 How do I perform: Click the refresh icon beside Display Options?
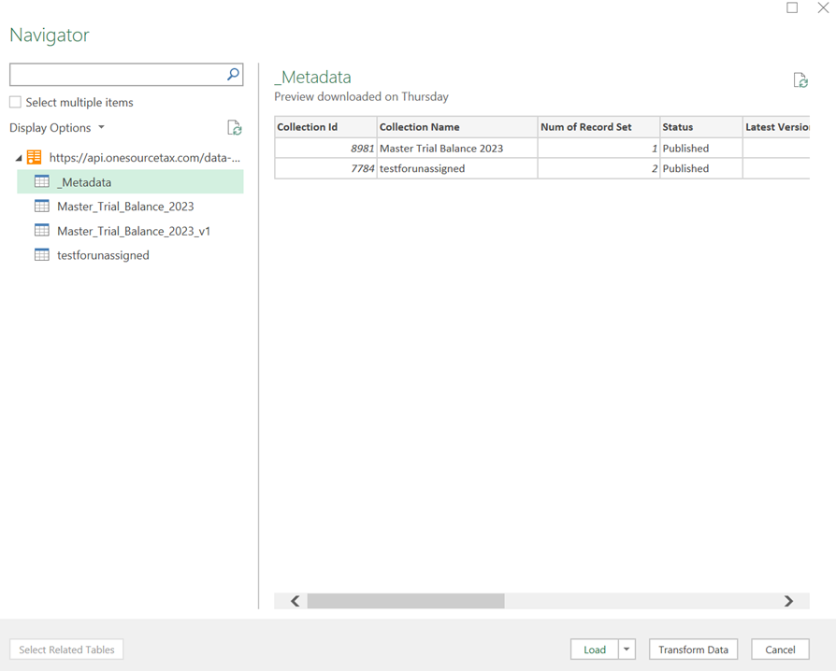click(235, 128)
